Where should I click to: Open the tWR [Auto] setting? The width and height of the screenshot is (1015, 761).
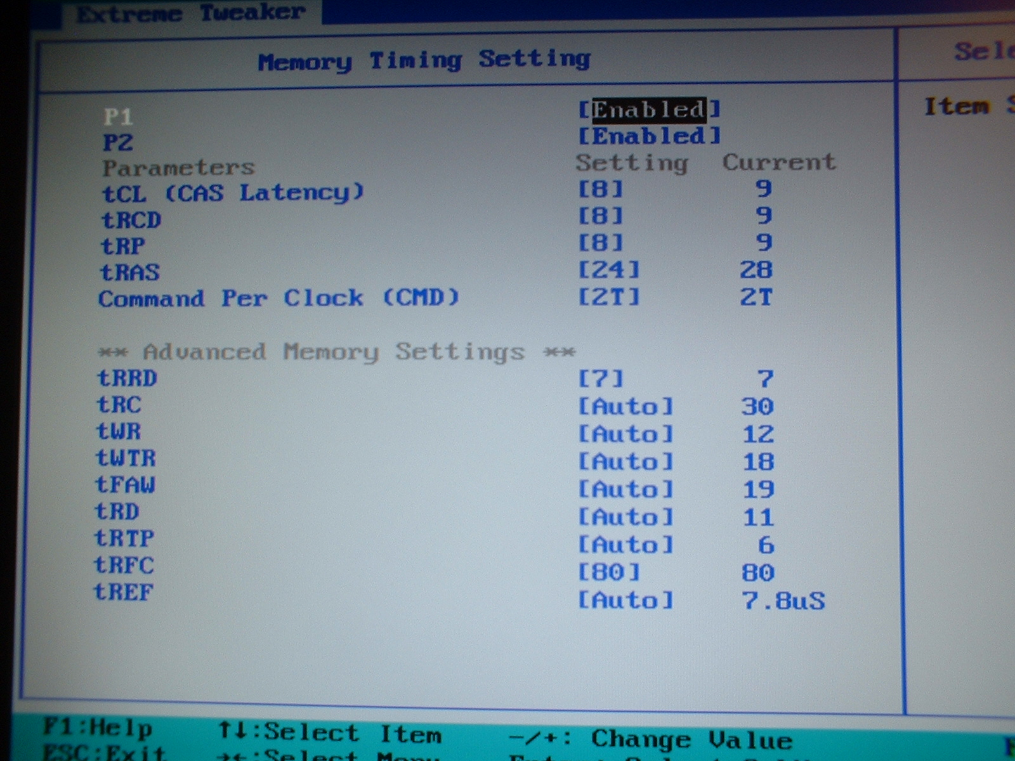coord(625,434)
